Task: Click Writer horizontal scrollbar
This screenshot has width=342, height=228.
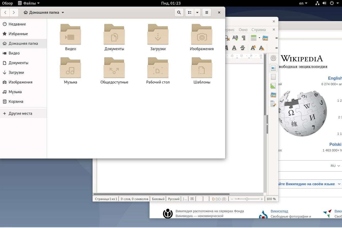Action: click(161, 194)
